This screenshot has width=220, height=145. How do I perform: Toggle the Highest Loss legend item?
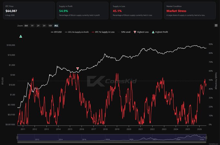(141, 32)
